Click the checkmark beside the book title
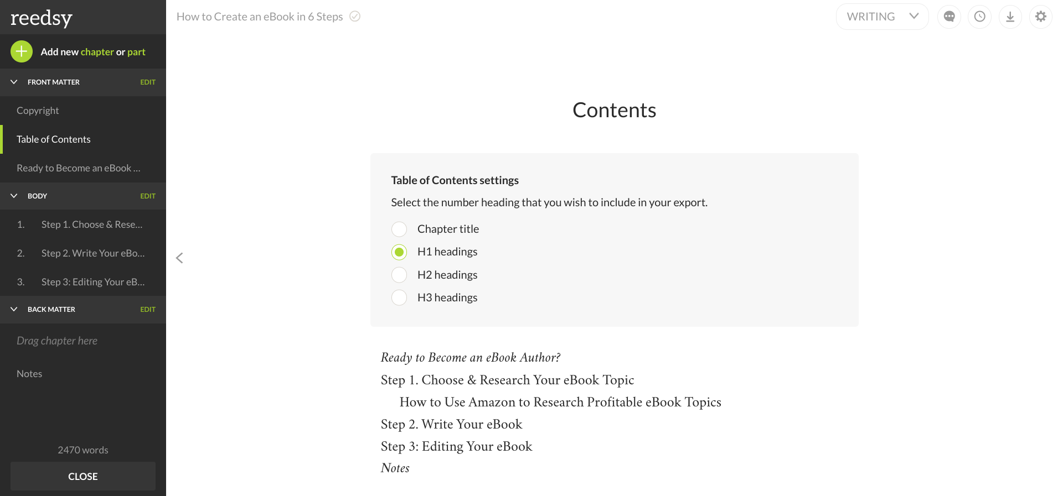The width and height of the screenshot is (1063, 496). click(355, 17)
